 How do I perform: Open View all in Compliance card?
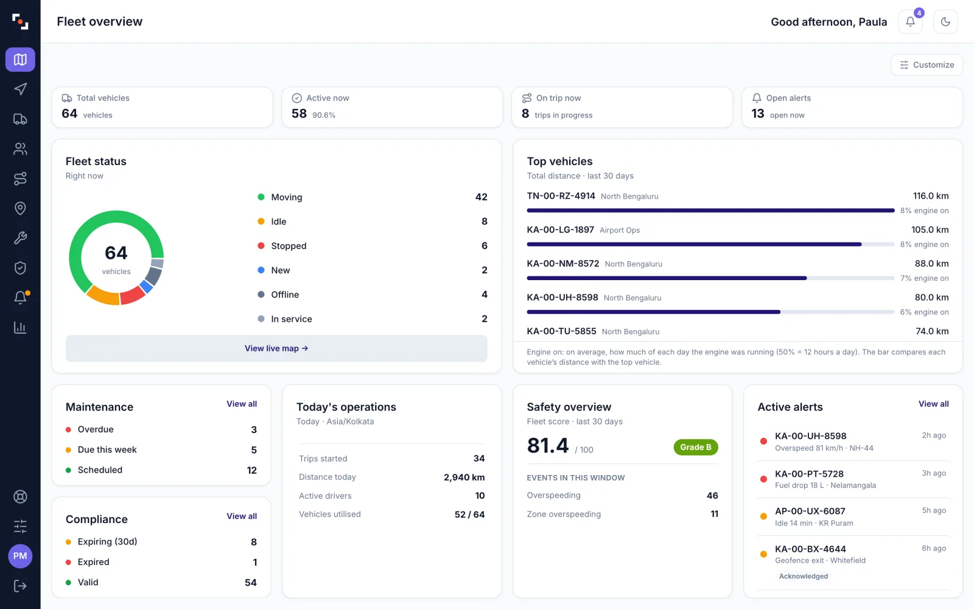coord(242,516)
